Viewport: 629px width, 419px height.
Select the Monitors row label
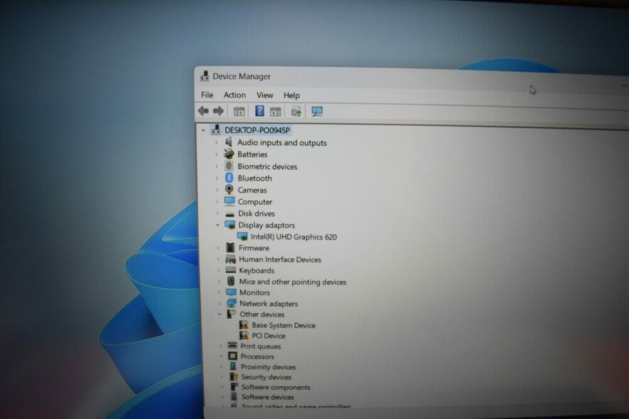click(255, 293)
